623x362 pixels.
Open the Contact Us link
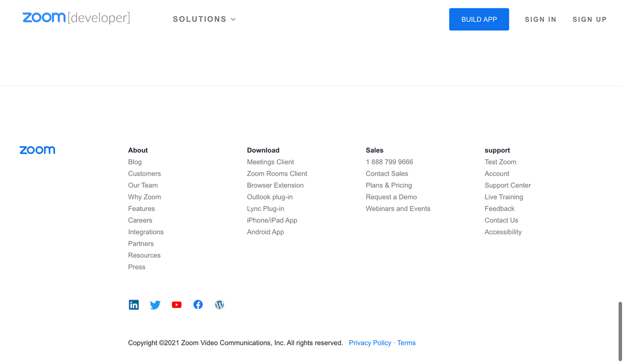pos(502,220)
